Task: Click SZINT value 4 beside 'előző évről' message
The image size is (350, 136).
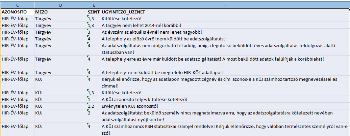Action: coord(94,38)
